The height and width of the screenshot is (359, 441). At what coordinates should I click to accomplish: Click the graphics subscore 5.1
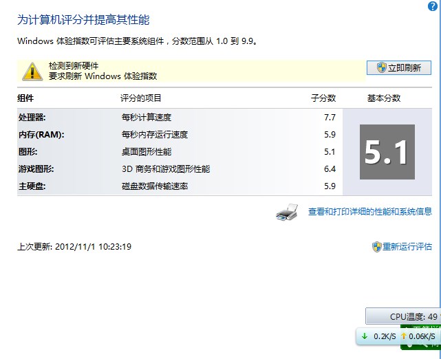(x=330, y=152)
